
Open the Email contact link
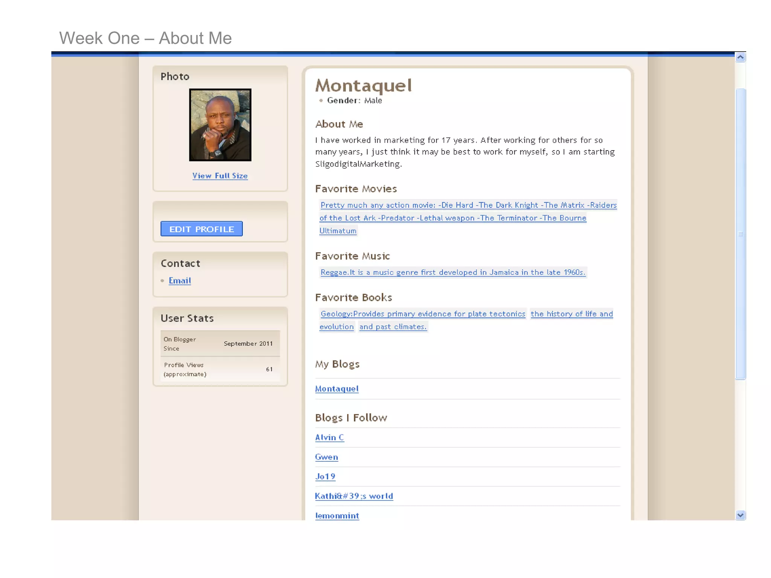pos(180,281)
